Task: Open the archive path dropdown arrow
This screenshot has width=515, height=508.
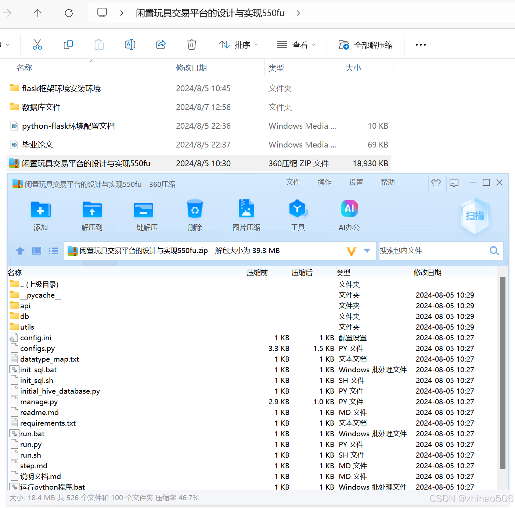Action: pos(367,251)
